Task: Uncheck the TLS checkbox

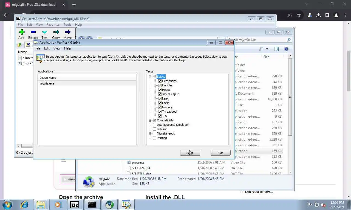Action: pos(160,116)
